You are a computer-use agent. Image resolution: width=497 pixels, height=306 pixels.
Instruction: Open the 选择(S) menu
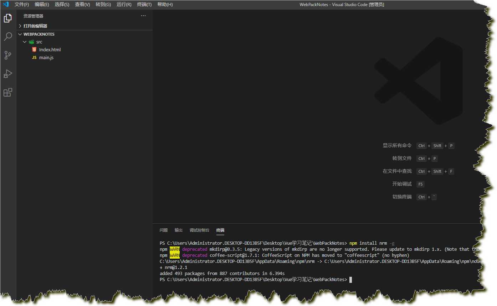62,5
